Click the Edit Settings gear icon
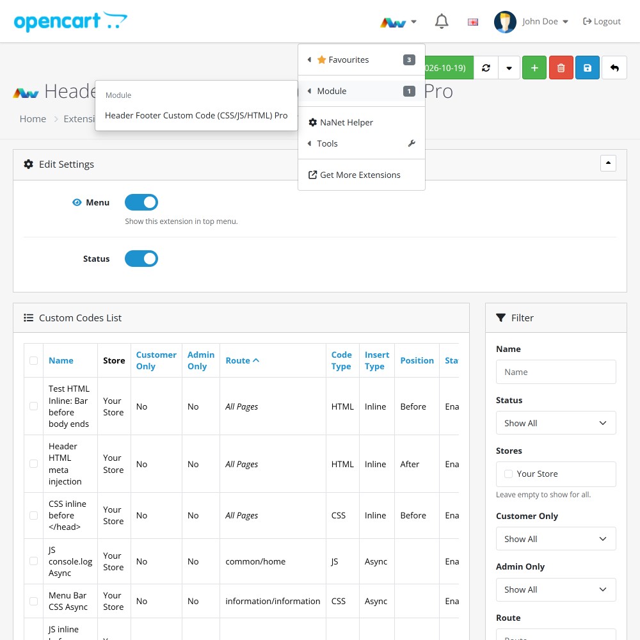This screenshot has height=640, width=640. coord(28,164)
